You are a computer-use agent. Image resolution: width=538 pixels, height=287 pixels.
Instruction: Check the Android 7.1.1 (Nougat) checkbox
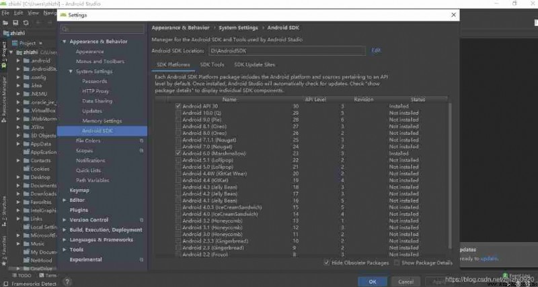[x=178, y=140]
